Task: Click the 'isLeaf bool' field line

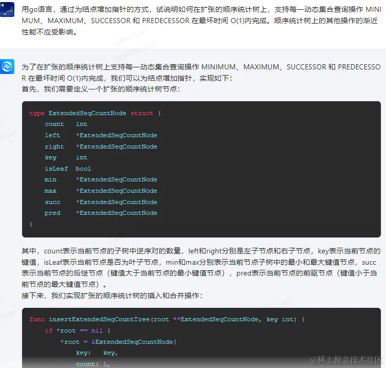Action: (x=68, y=169)
